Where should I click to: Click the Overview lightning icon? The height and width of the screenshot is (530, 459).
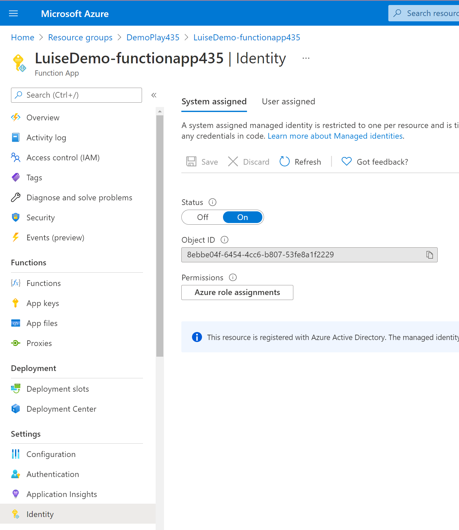point(16,117)
